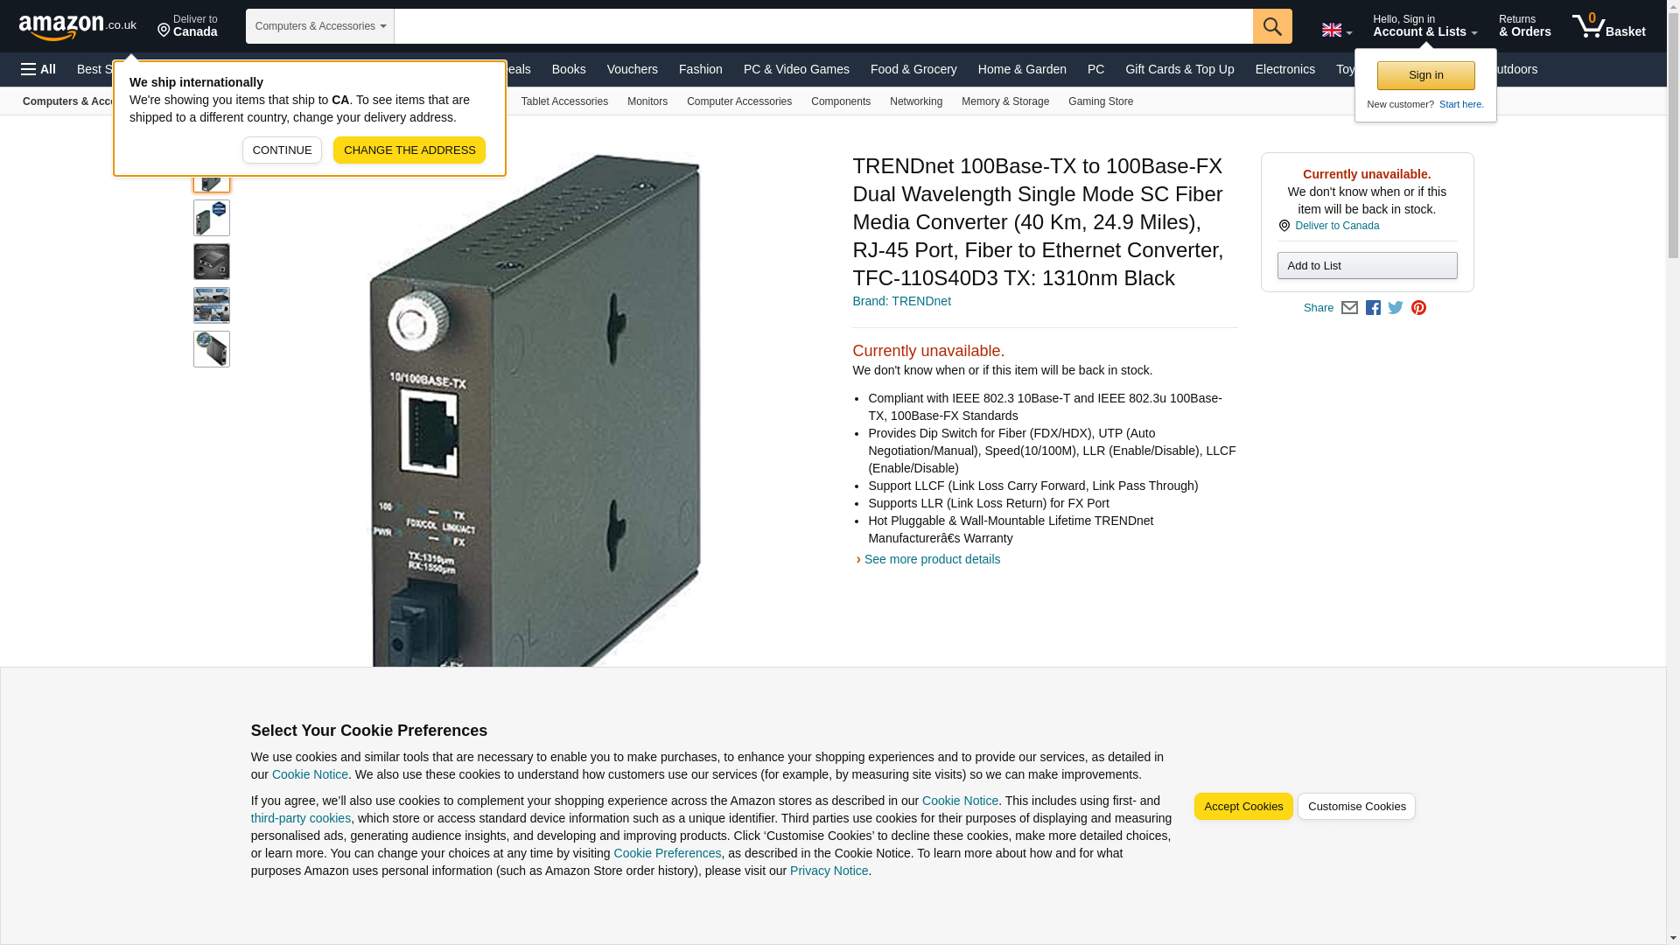Open the Brand: TRENDnet link
The image size is (1680, 945).
(x=901, y=301)
